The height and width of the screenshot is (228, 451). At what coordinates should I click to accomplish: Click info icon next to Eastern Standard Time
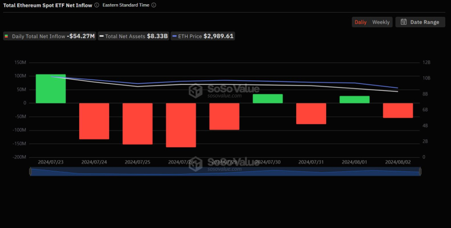coord(153,5)
